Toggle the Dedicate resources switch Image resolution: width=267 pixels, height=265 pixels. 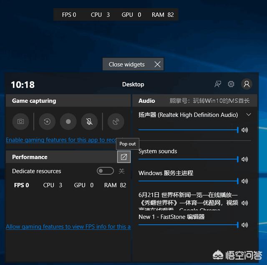[105, 171]
